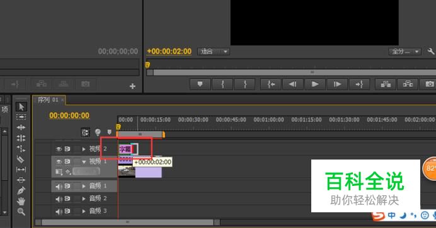Select the purple clip on 视频 1

(x=149, y=171)
